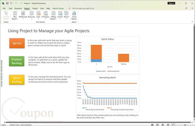The image size is (195, 126).
Task: Click the Report view icon in status bar
Action: tap(173, 125)
